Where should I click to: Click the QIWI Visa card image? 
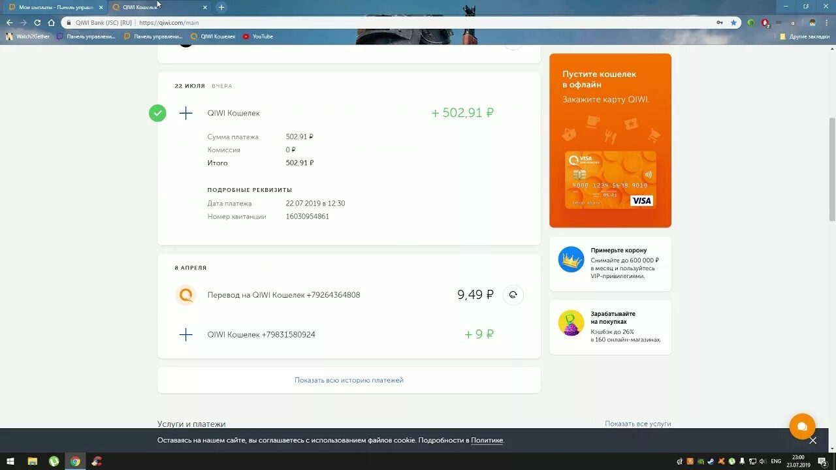(x=611, y=180)
